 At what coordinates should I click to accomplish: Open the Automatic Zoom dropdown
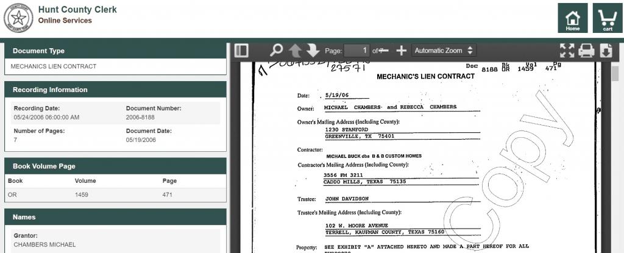point(443,51)
